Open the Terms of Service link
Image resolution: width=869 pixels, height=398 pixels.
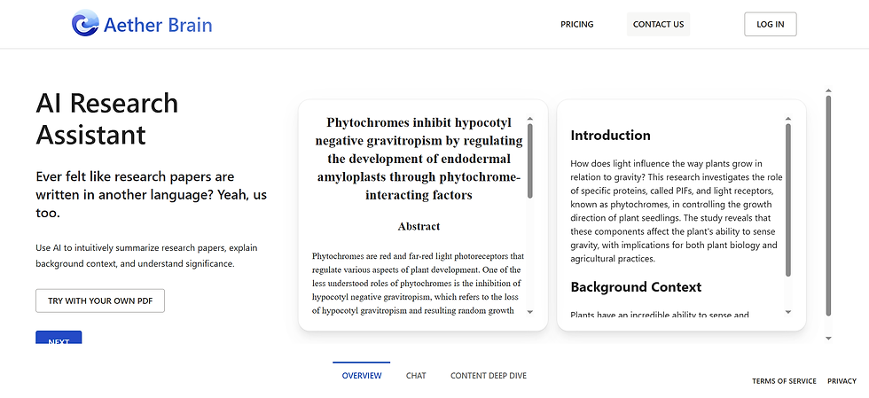point(784,381)
